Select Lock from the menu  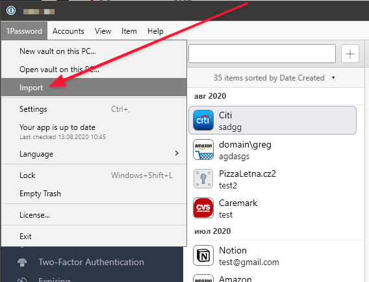tap(94, 175)
